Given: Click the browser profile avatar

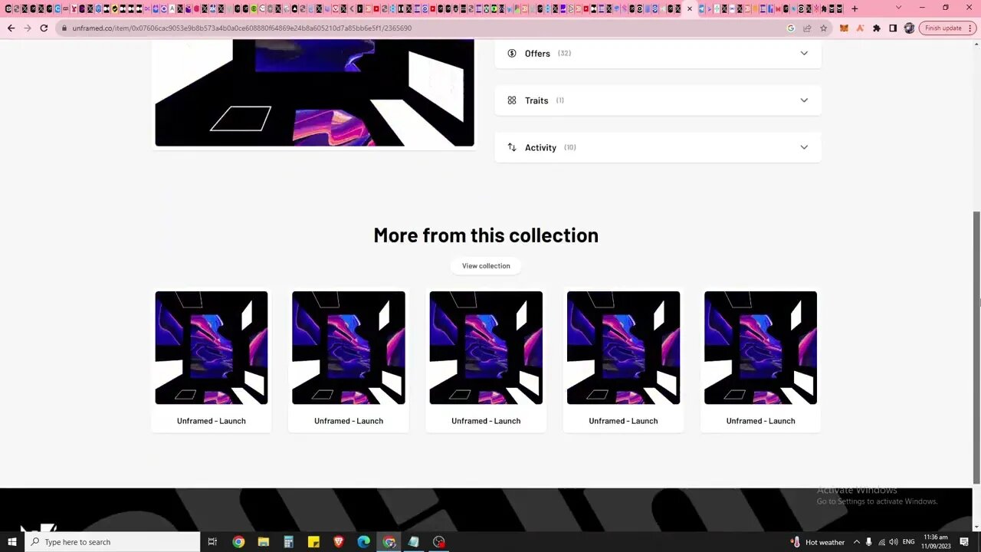Looking at the screenshot, I should pyautogui.click(x=909, y=28).
